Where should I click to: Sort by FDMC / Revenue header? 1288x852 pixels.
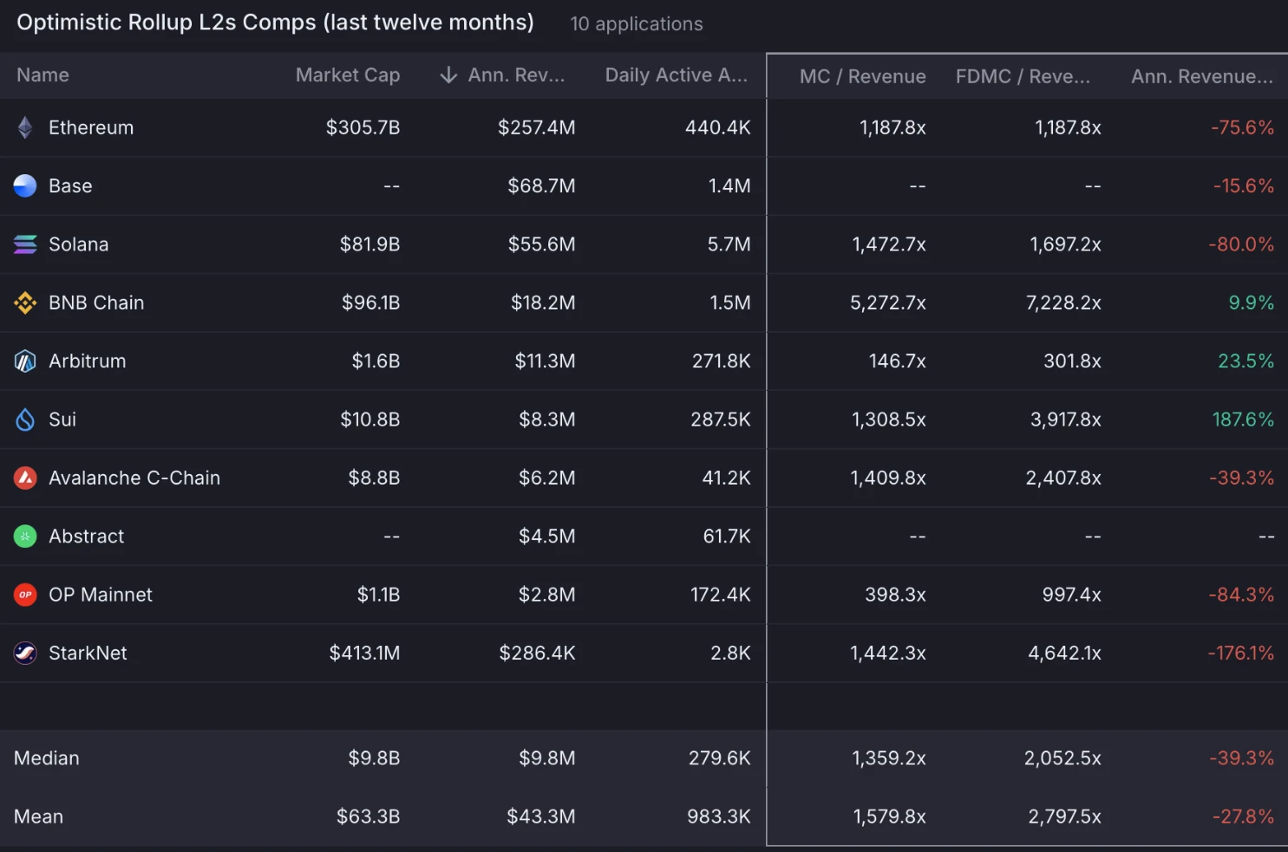point(1023,76)
